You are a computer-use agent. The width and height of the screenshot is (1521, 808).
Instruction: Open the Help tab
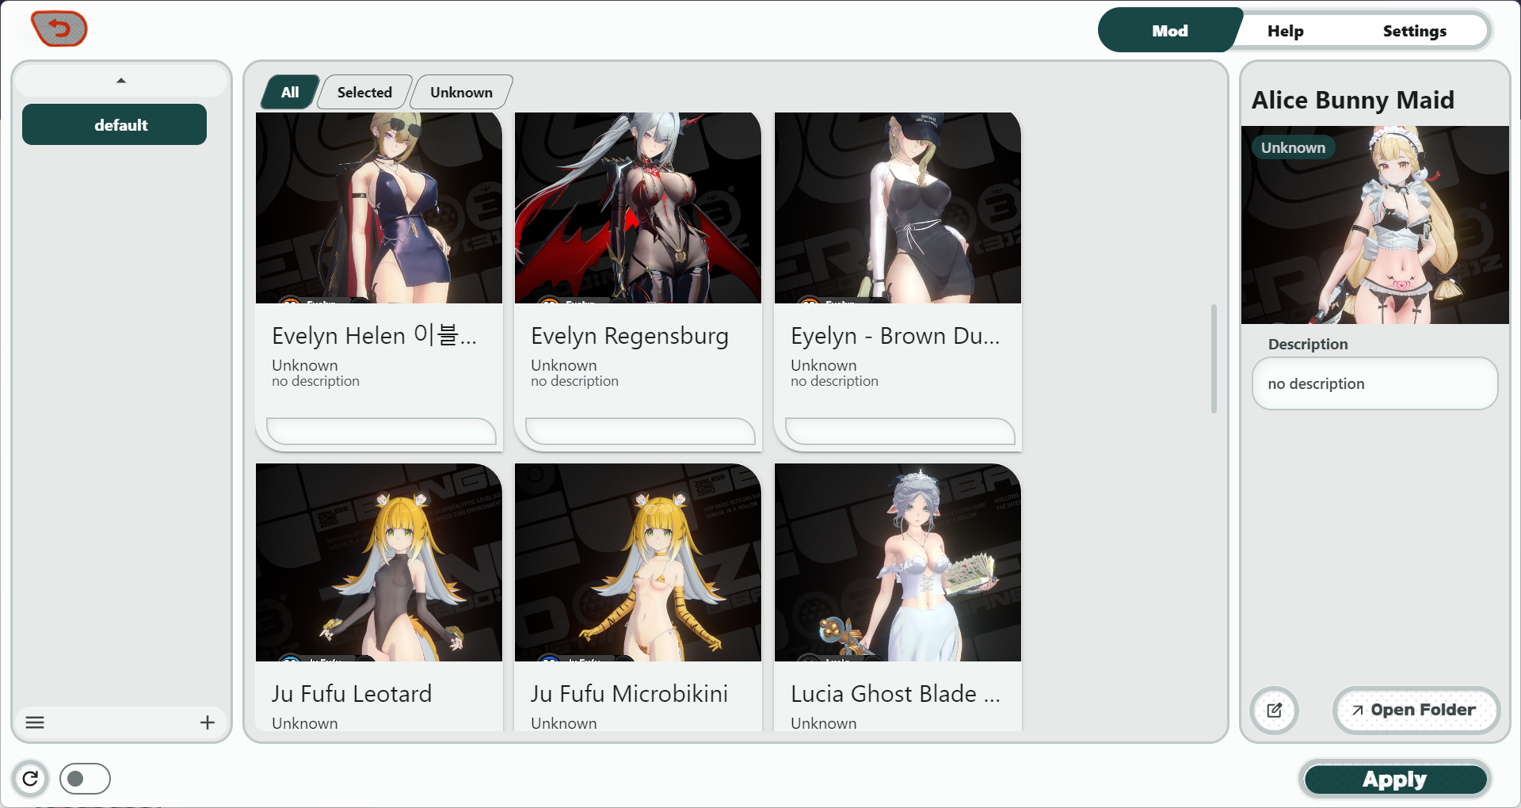click(1285, 31)
